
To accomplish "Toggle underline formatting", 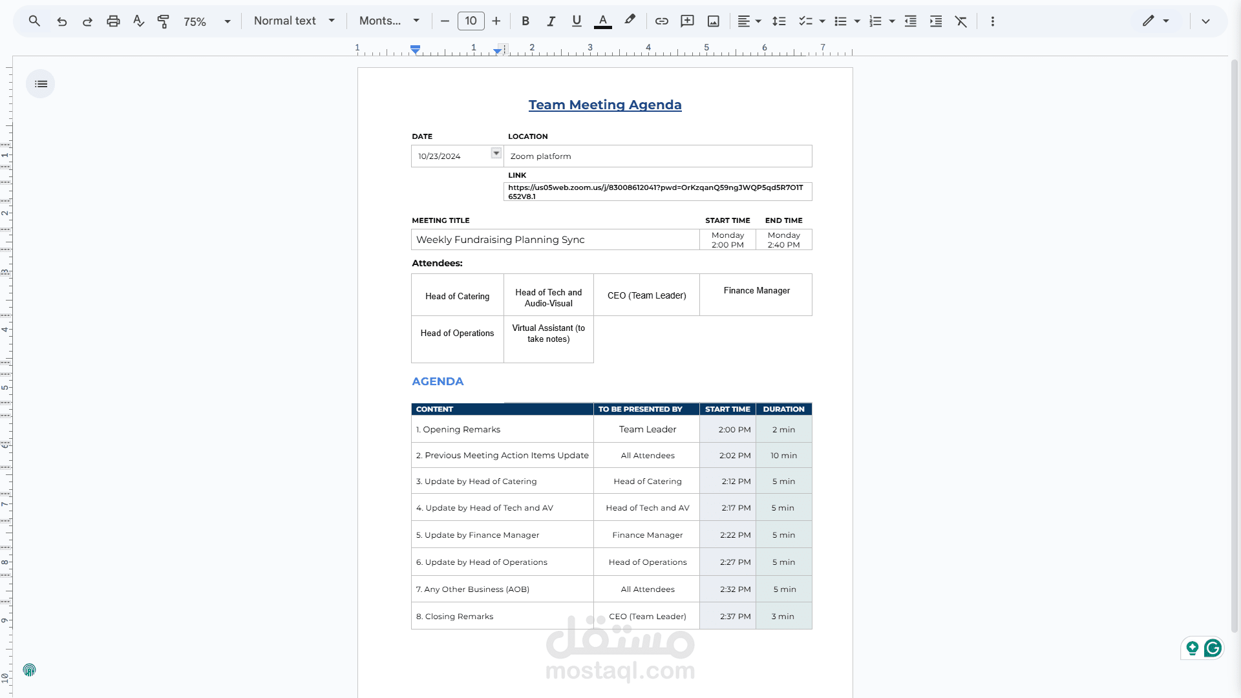I will tap(577, 21).
